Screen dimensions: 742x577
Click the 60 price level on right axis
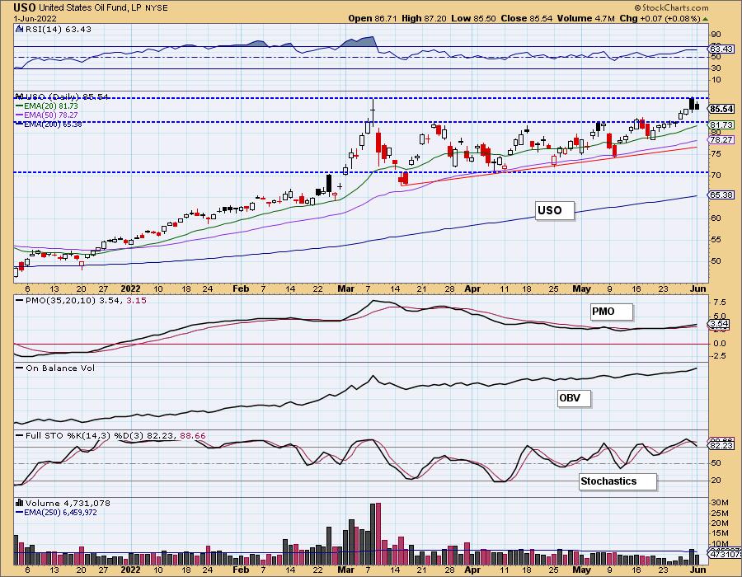pyautogui.click(x=716, y=218)
